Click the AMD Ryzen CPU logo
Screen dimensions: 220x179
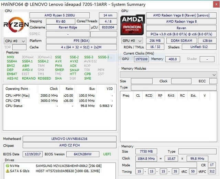coord(16,24)
